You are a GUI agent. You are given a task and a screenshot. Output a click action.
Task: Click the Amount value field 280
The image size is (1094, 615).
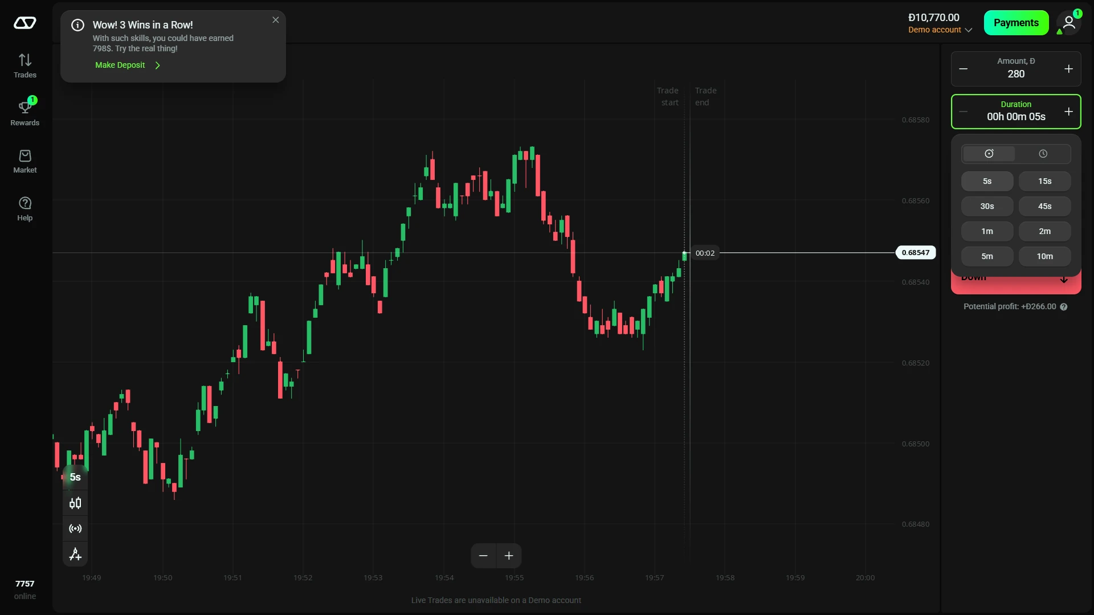click(x=1016, y=74)
